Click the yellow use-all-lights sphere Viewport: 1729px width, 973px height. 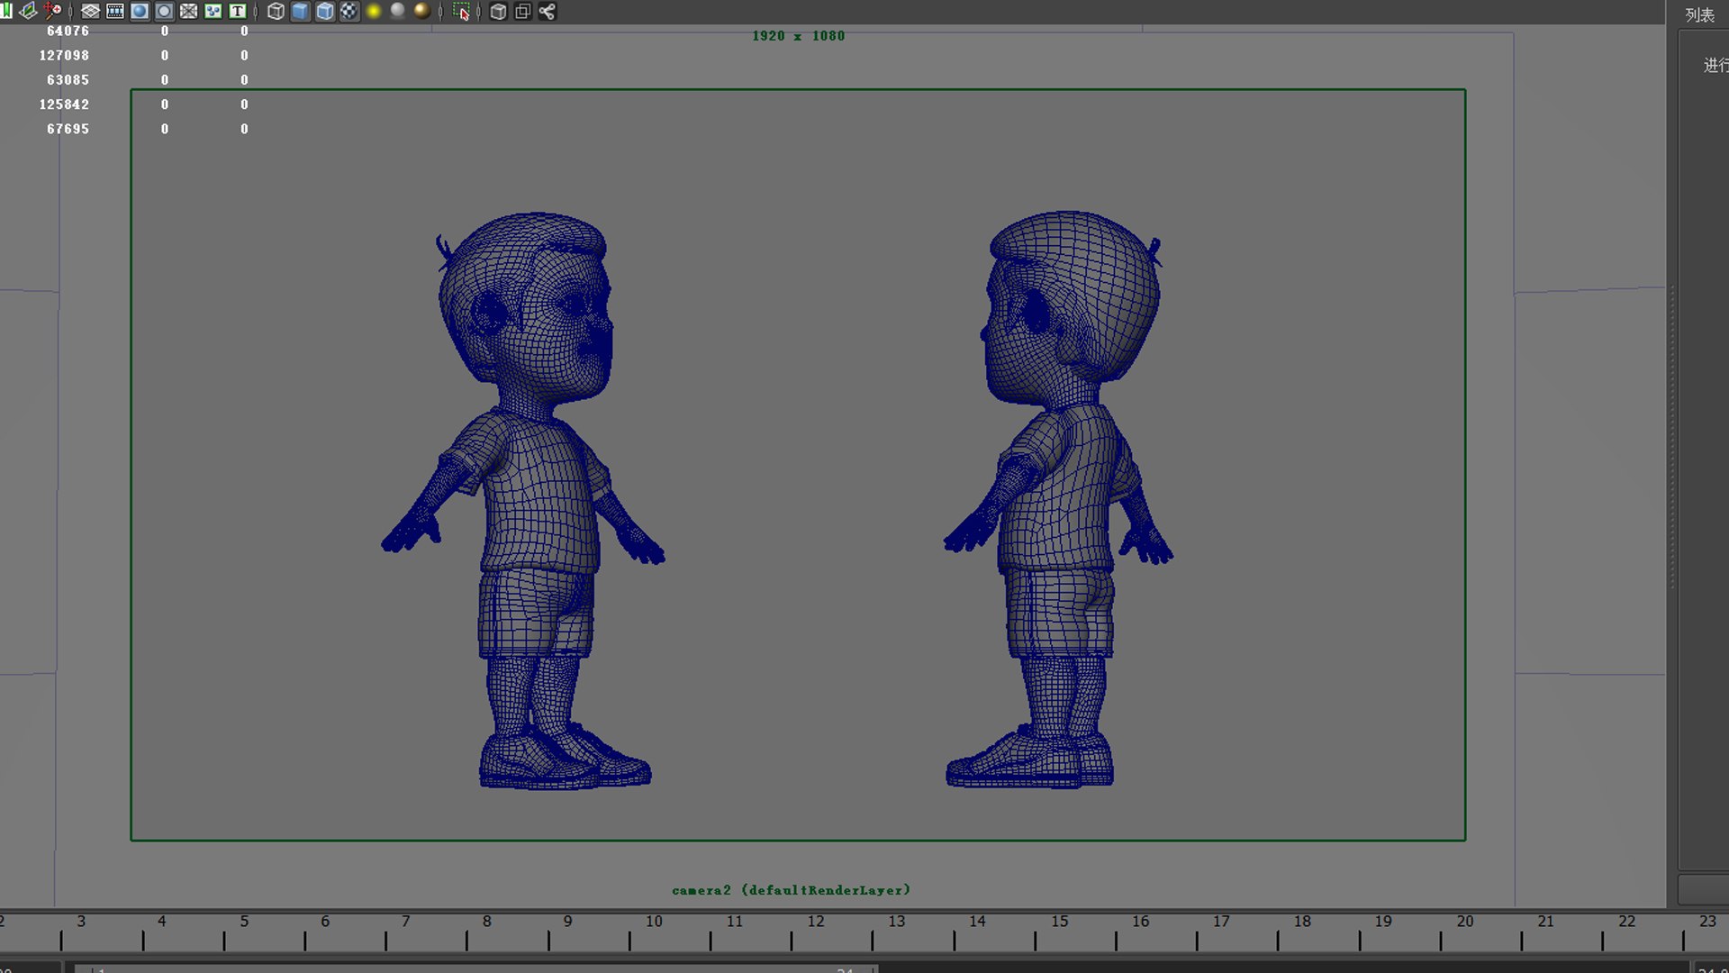tap(374, 12)
